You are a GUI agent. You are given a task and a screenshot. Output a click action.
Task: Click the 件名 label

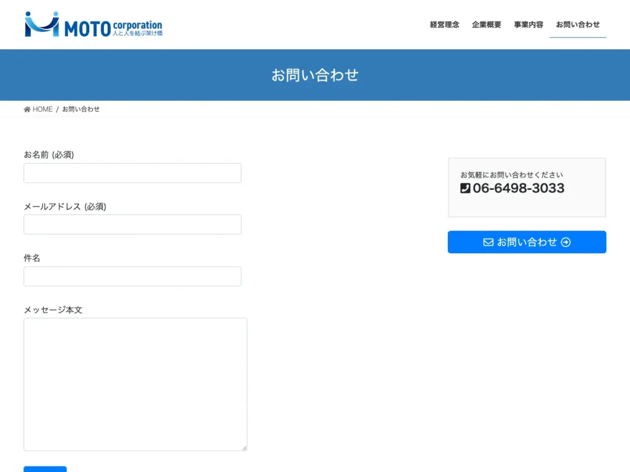tap(32, 258)
